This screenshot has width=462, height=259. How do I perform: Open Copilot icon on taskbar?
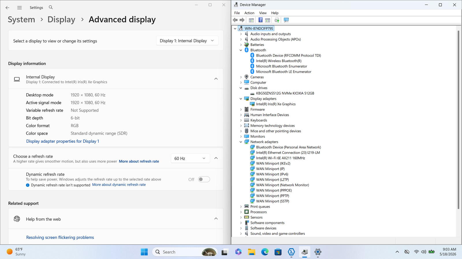point(238,252)
